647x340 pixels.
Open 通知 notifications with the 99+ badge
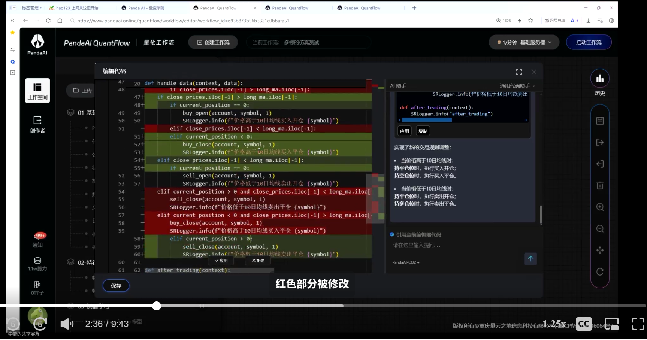(38, 240)
